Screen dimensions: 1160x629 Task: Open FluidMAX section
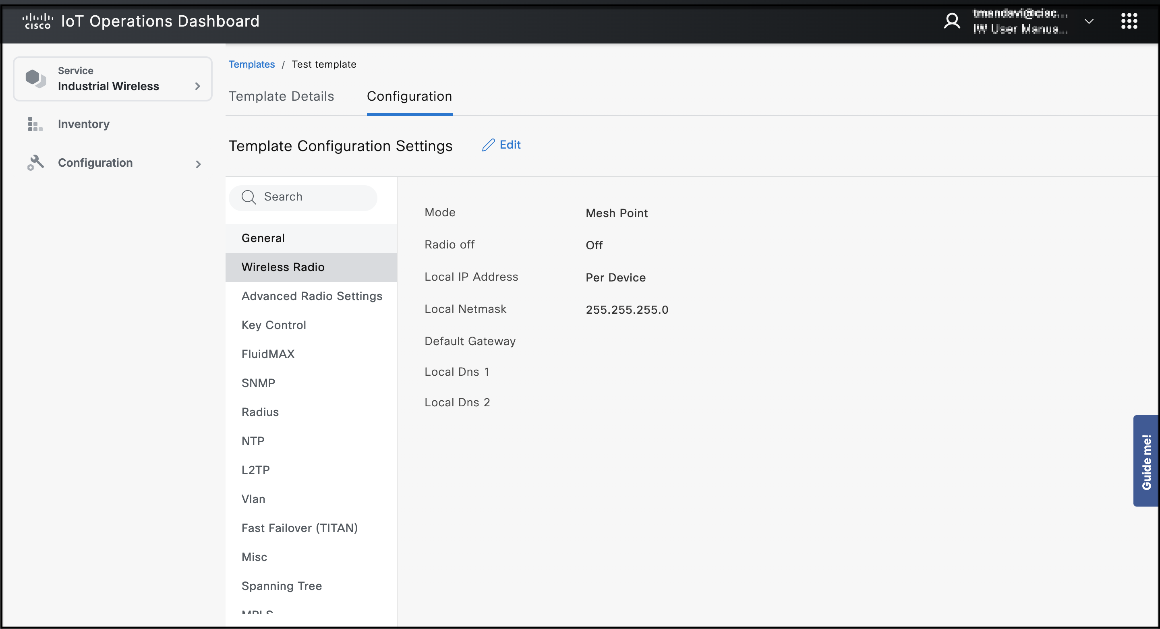(311, 354)
